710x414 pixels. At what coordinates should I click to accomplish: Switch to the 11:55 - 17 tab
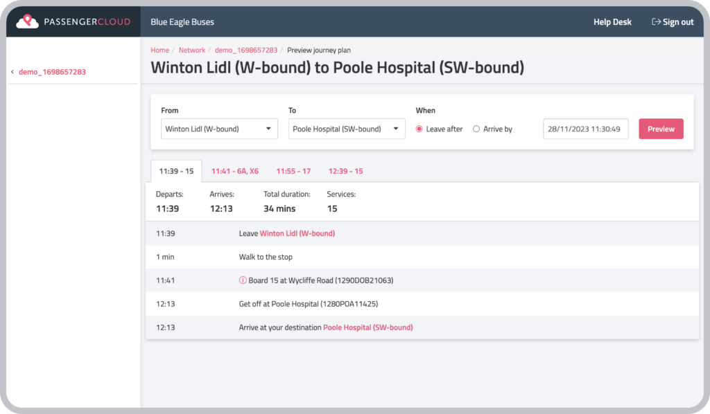pyautogui.click(x=293, y=171)
